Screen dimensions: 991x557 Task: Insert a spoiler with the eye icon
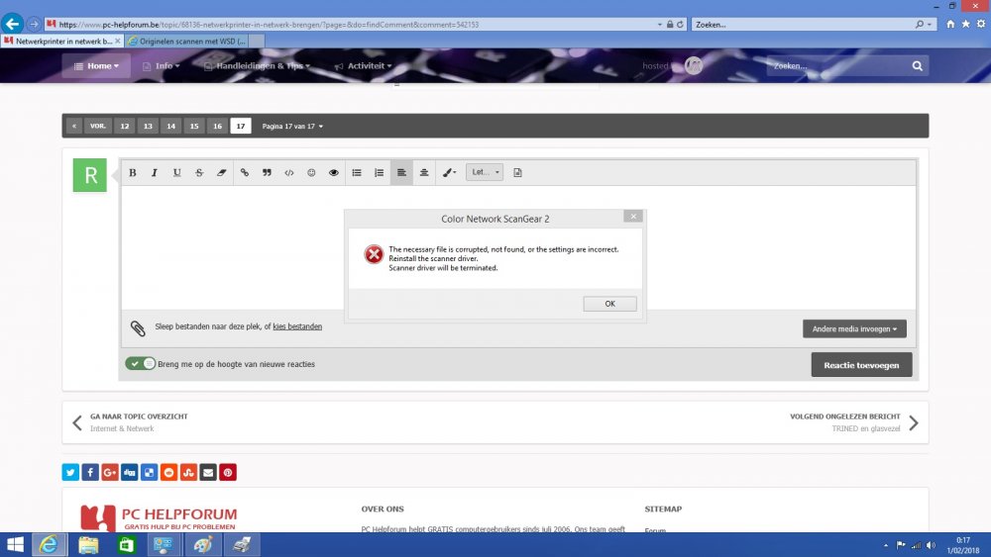pyautogui.click(x=334, y=173)
